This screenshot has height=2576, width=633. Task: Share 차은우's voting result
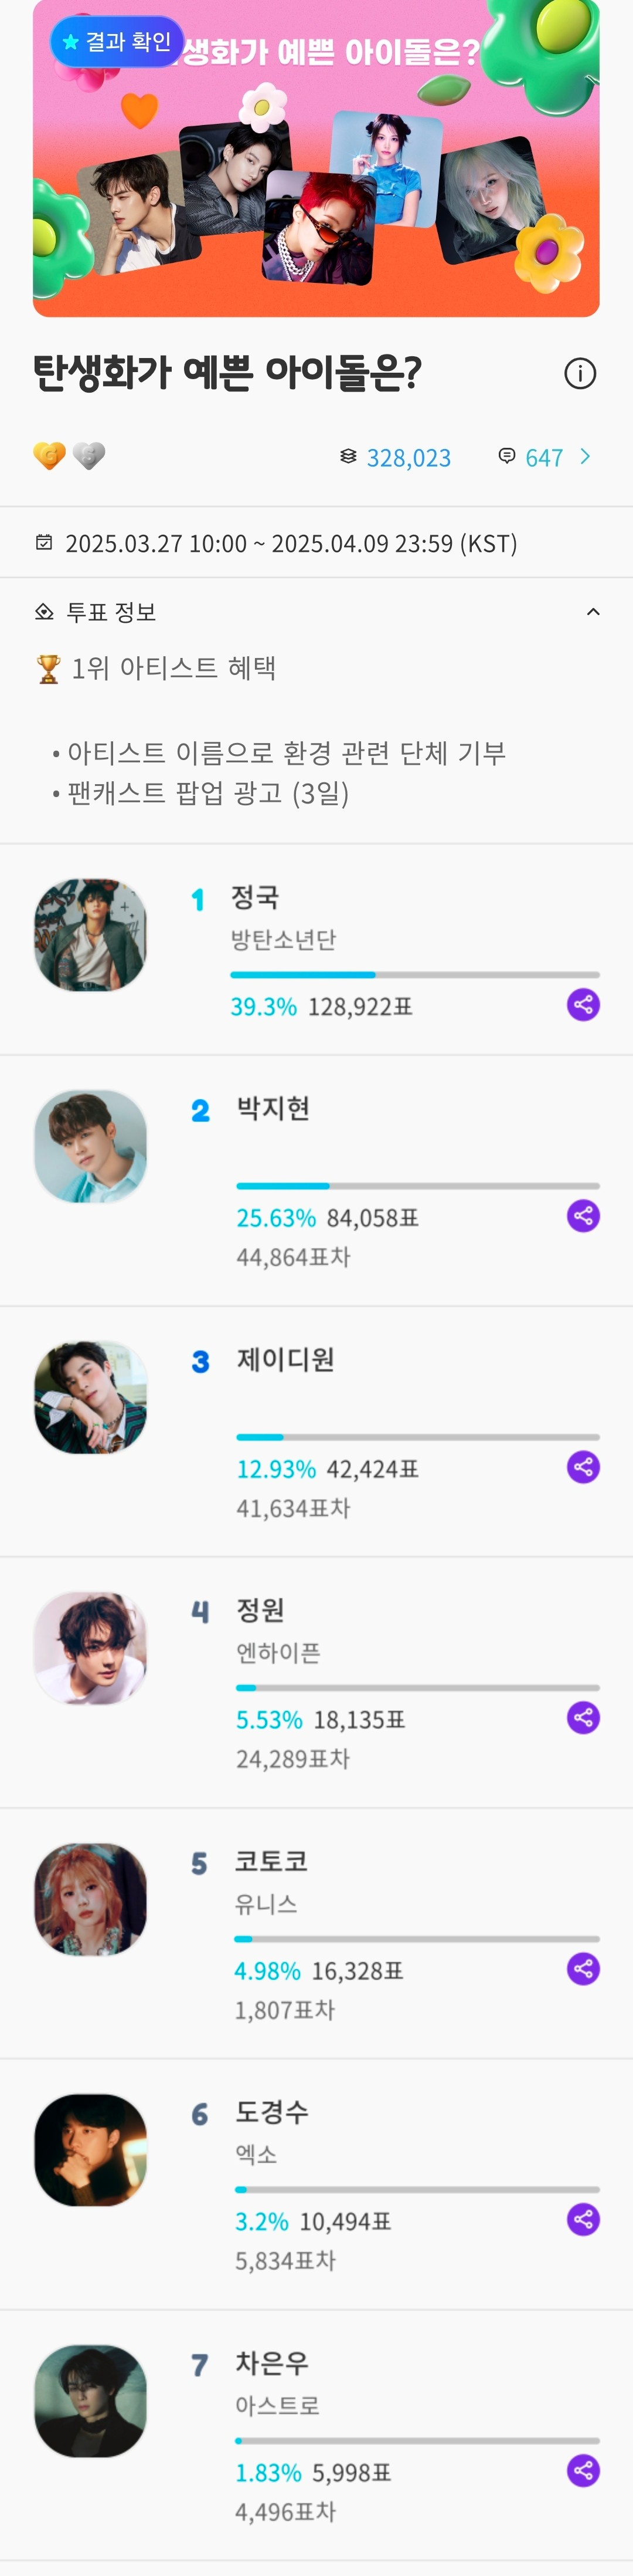pyautogui.click(x=583, y=2470)
